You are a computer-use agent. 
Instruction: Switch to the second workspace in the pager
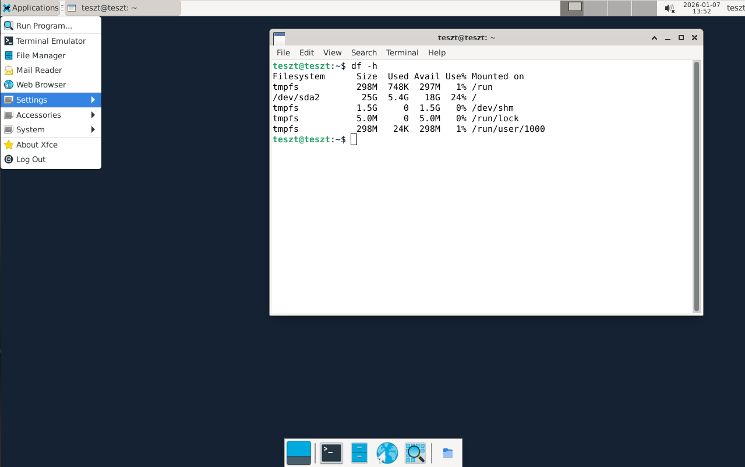[596, 8]
